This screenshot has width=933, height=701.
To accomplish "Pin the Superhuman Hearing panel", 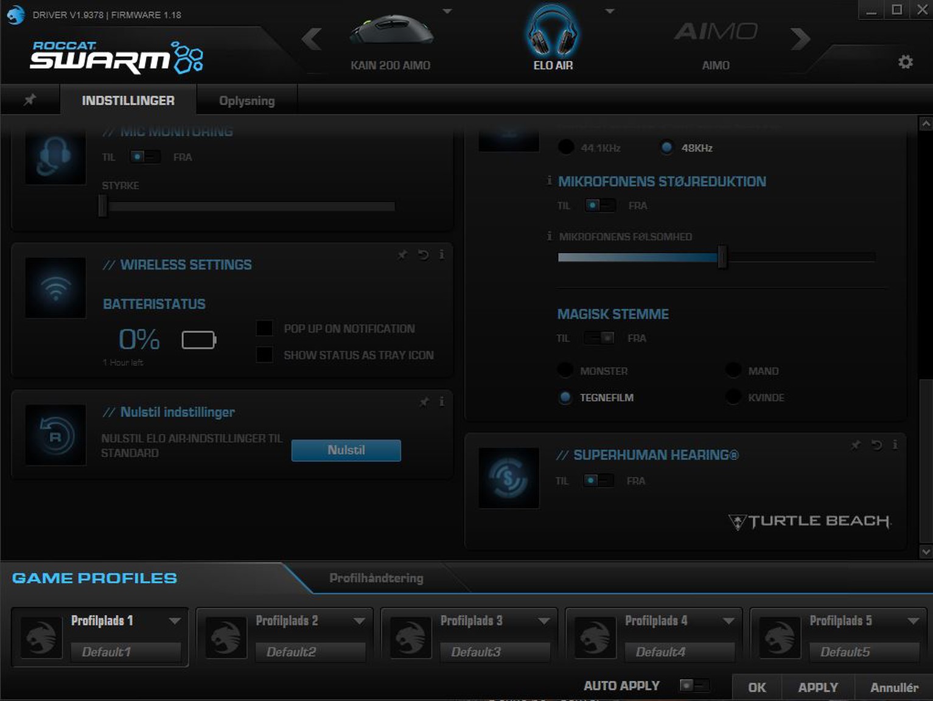I will coord(856,445).
